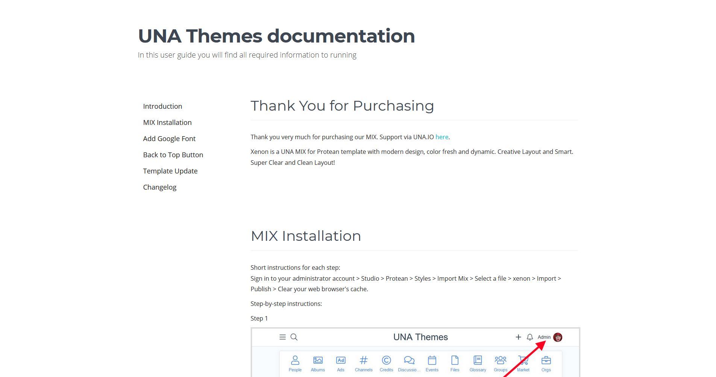Image resolution: width=716 pixels, height=377 pixels.
Task: View the Changelog sidebar link
Action: [160, 187]
